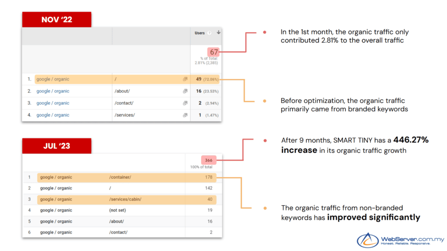Screen dimensions: 447x251
Task: Click the NOV '22 red label
Action: click(x=57, y=20)
